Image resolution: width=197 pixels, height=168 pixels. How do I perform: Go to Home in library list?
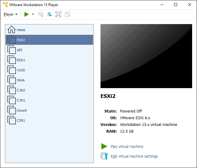(x=21, y=30)
